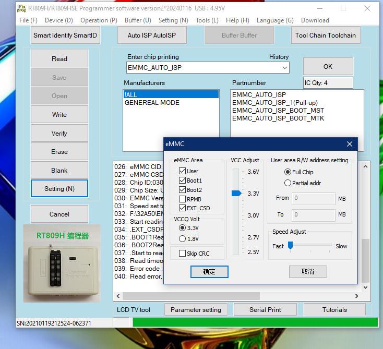Open the Device (D) menu

coord(59,20)
